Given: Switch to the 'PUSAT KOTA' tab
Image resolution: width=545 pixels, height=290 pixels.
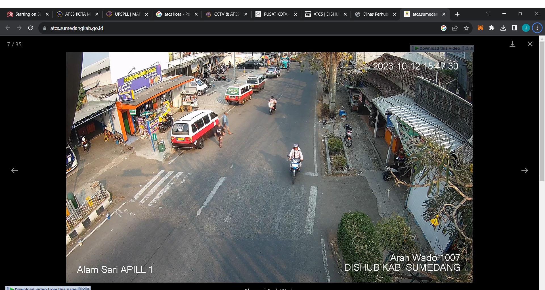Looking at the screenshot, I should point(276,14).
